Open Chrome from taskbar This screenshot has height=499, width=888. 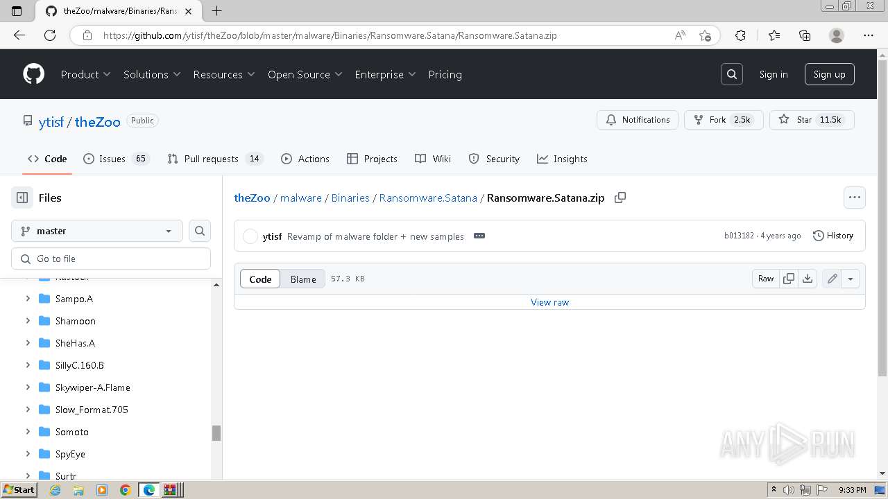(125, 490)
